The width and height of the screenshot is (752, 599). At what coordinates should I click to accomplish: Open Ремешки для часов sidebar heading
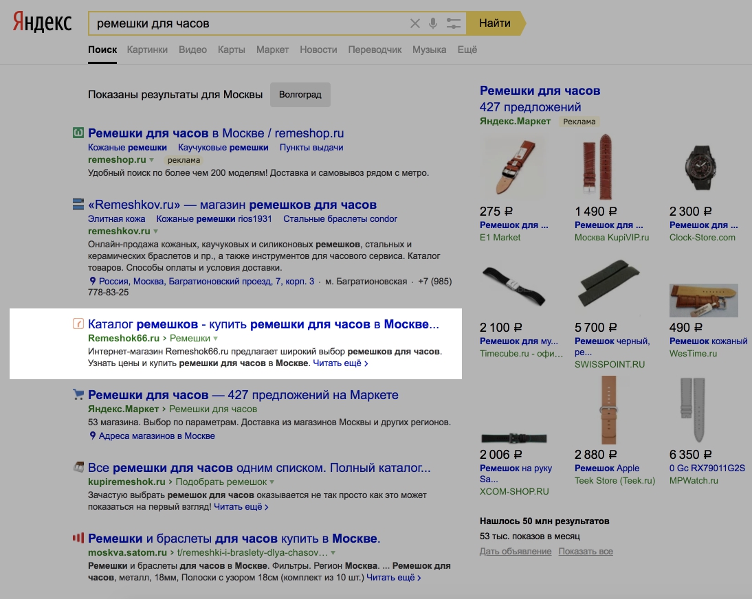click(540, 91)
